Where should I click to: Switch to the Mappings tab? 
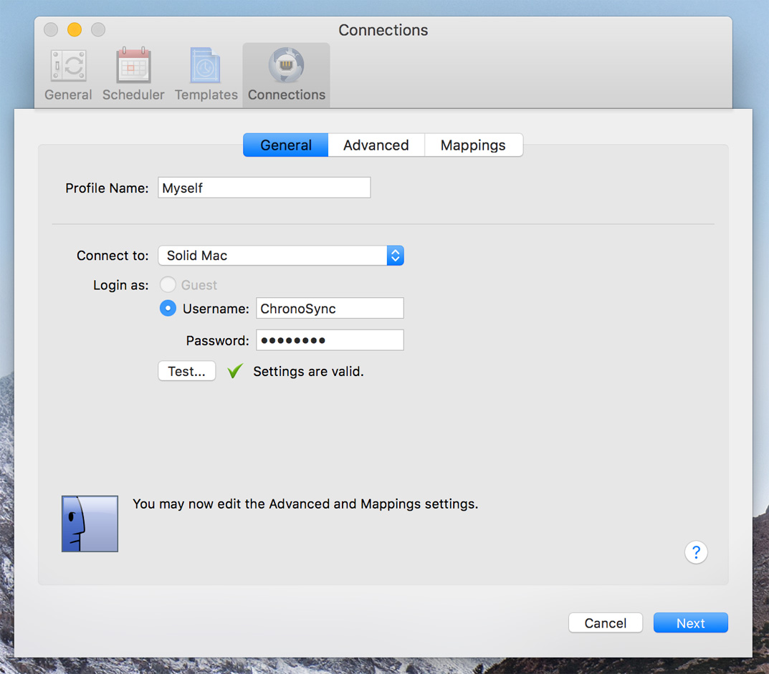pyautogui.click(x=473, y=145)
